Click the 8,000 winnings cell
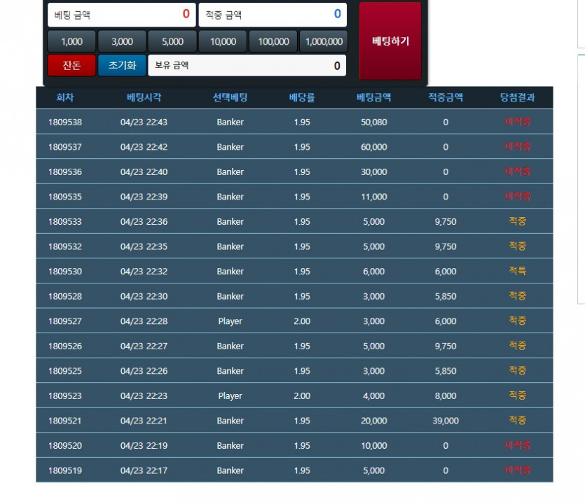This screenshot has width=585, height=504. pos(446,396)
